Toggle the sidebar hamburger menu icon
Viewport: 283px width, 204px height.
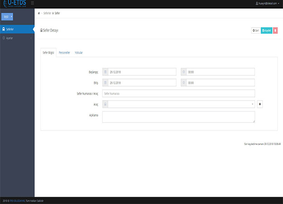[x=32, y=3]
